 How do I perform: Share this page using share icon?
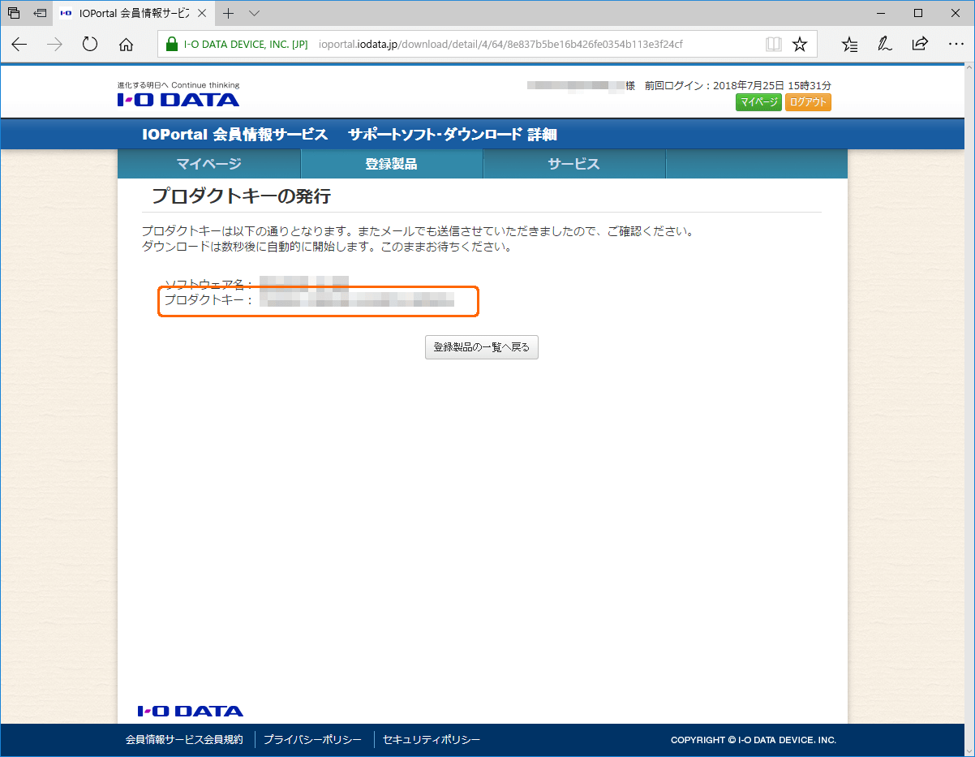920,45
